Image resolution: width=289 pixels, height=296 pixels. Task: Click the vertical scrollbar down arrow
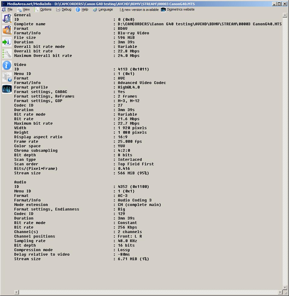pyautogui.click(x=285, y=287)
